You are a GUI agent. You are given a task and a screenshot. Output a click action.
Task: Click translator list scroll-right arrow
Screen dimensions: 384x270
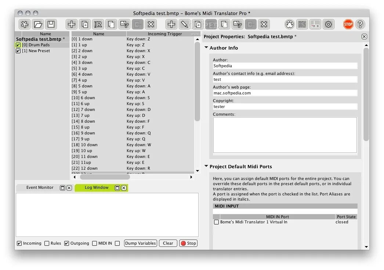(191, 177)
